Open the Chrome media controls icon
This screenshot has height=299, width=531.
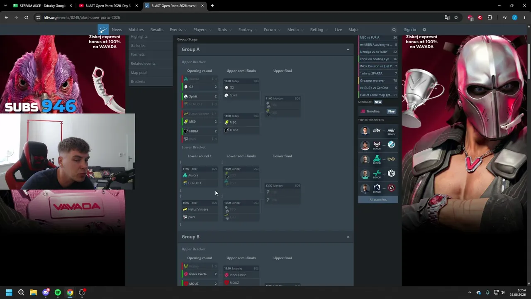[x=504, y=17]
